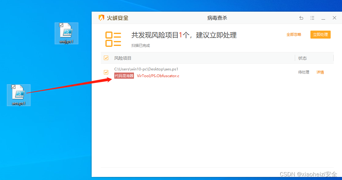Uncheck the aes.ps1 risk item checkbox

pos(106,72)
